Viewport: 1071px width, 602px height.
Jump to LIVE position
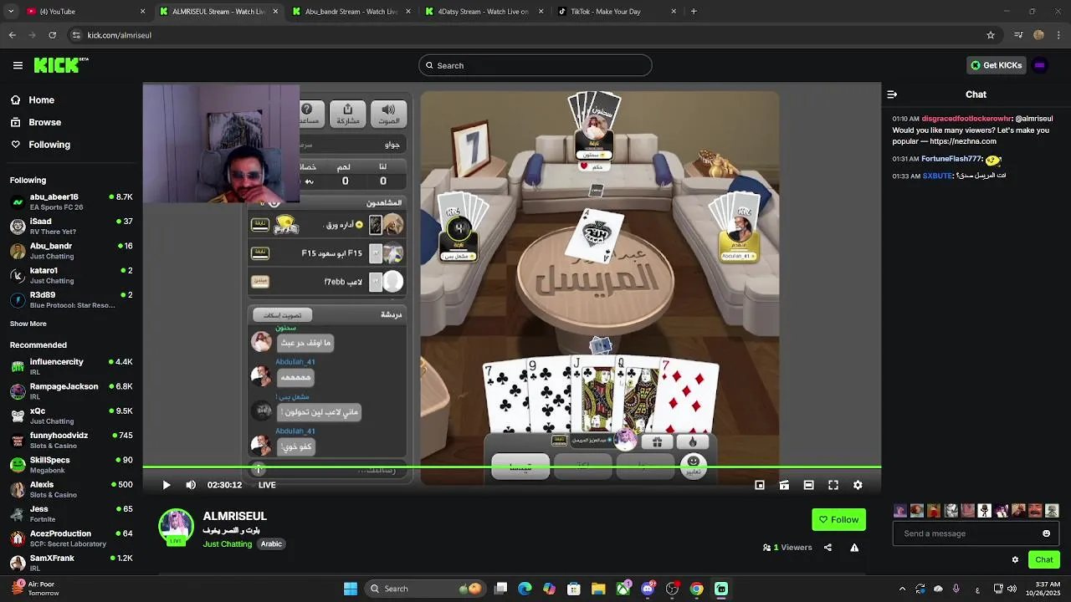coord(267,485)
